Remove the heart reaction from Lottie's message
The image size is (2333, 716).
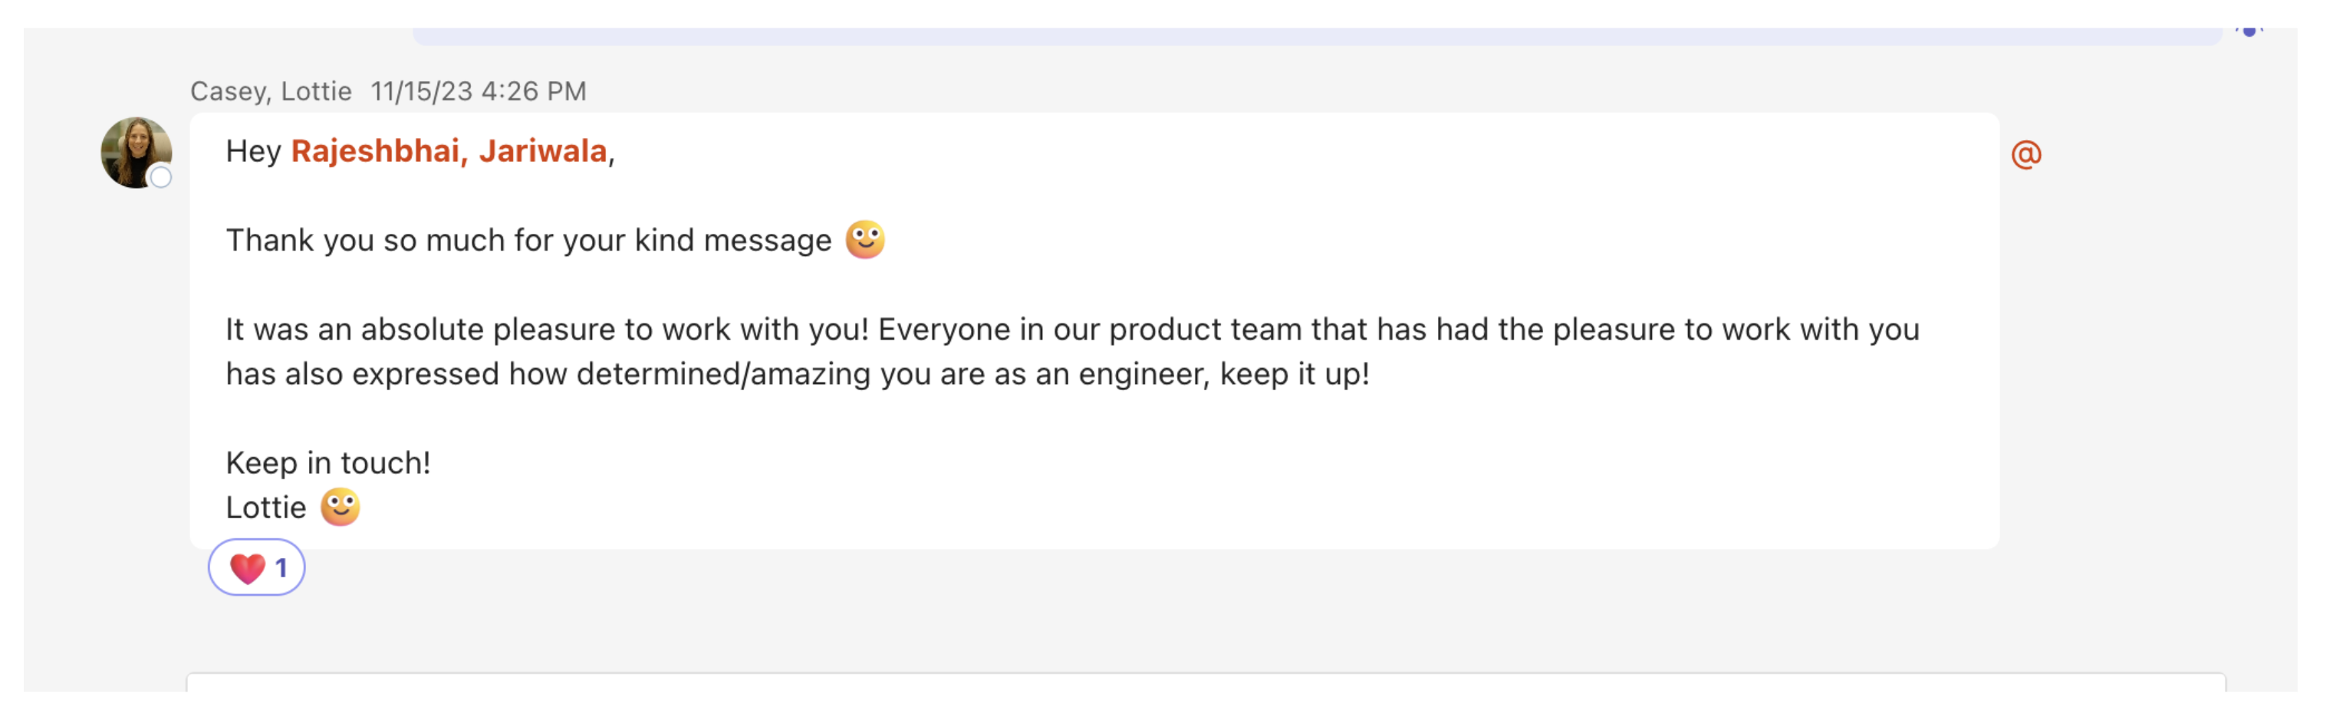click(x=257, y=567)
